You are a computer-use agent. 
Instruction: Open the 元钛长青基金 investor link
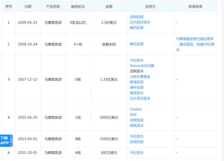click(x=140, y=77)
